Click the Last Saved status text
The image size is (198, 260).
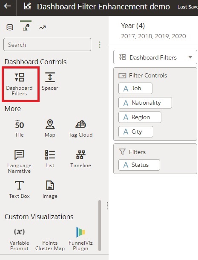click(188, 7)
